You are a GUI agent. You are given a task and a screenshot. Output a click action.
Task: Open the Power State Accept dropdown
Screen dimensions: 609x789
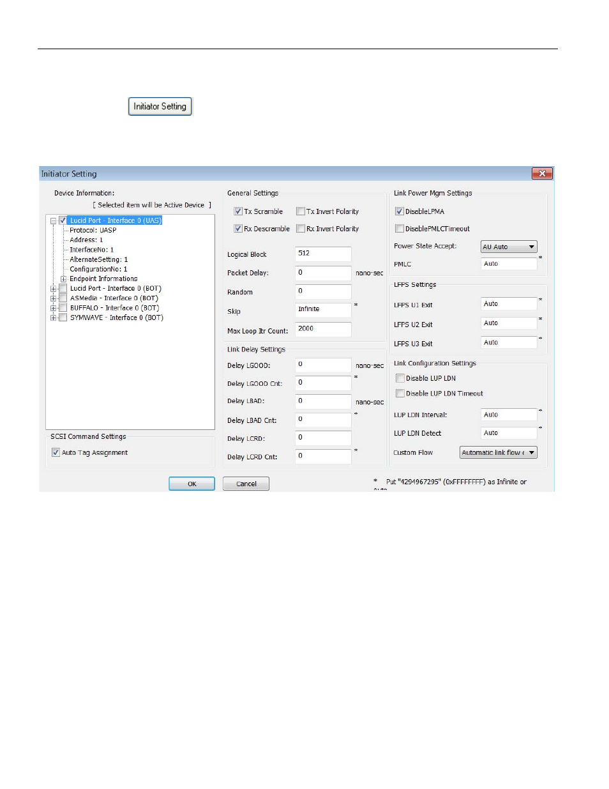coord(509,247)
